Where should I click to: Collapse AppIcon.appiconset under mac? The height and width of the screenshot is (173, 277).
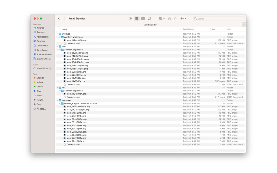(x=60, y=50)
